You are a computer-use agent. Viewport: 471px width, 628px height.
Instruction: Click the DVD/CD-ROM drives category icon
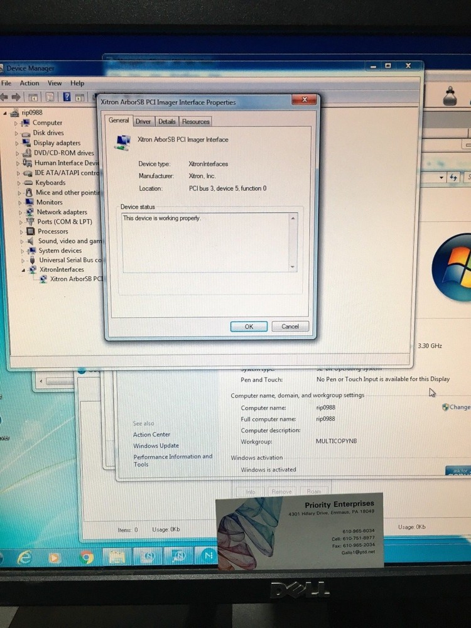click(x=27, y=153)
